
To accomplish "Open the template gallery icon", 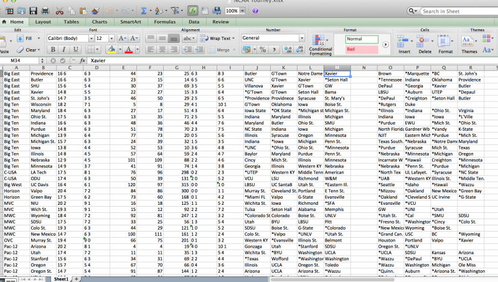I will [x=9, y=11].
